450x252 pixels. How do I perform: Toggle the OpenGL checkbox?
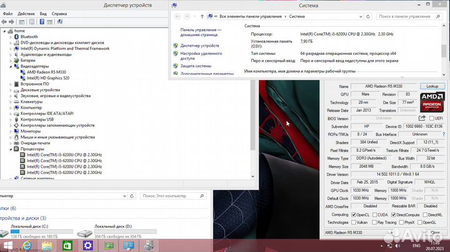420,223
